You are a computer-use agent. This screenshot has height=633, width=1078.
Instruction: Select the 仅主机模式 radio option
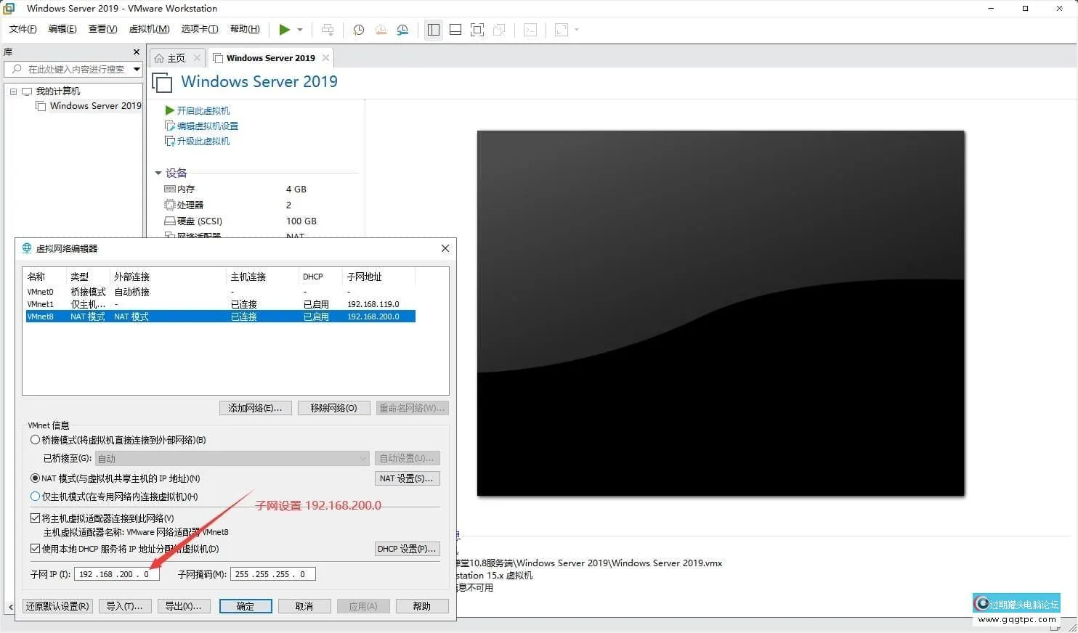pos(35,497)
